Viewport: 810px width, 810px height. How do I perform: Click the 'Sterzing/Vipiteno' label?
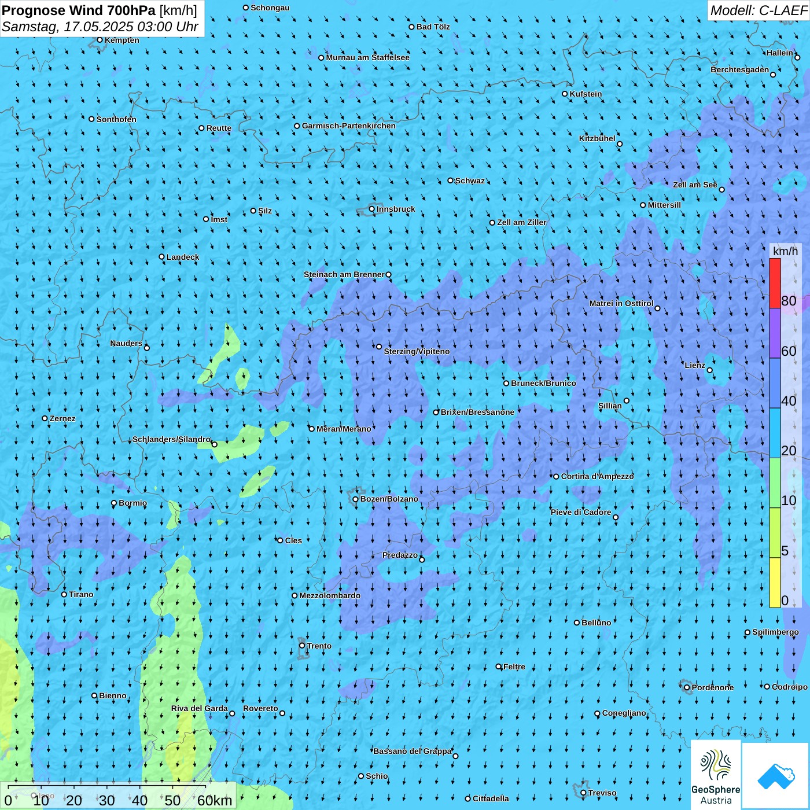(417, 351)
